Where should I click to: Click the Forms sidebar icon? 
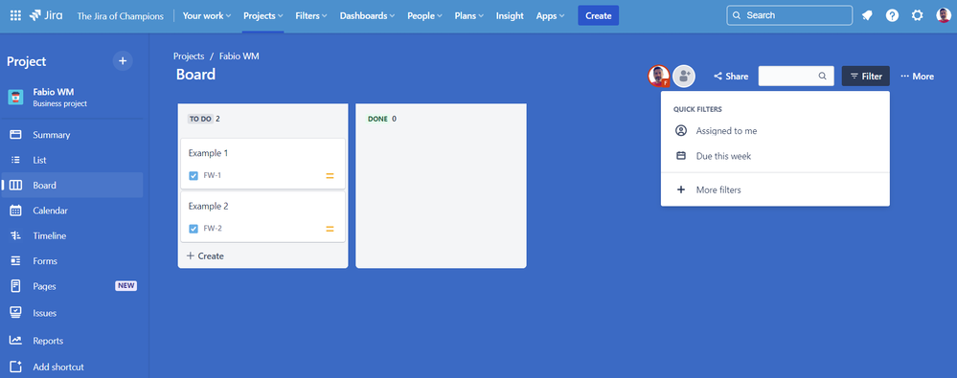coord(16,261)
